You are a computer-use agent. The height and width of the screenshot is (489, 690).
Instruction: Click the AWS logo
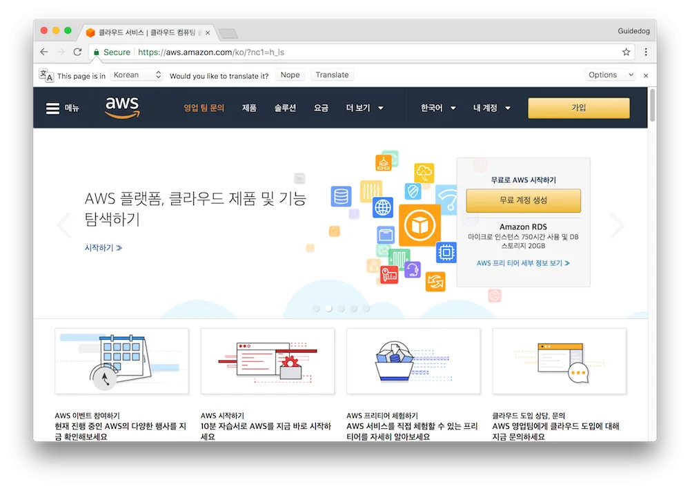pyautogui.click(x=122, y=108)
